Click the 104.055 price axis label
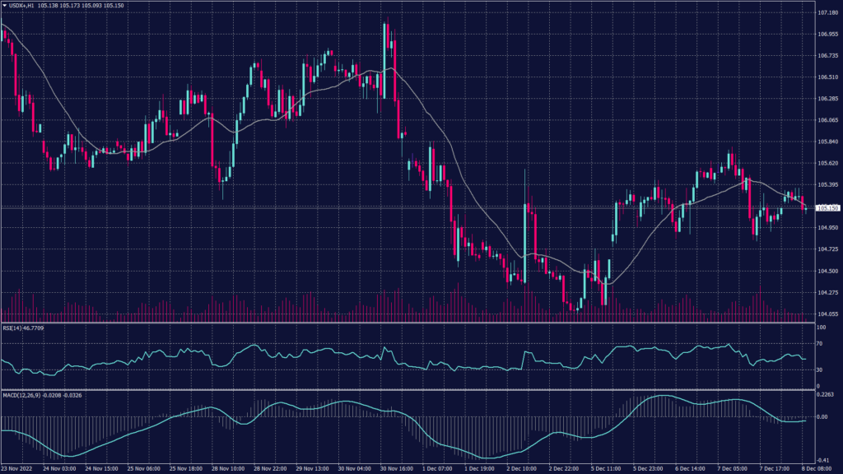 (827, 314)
